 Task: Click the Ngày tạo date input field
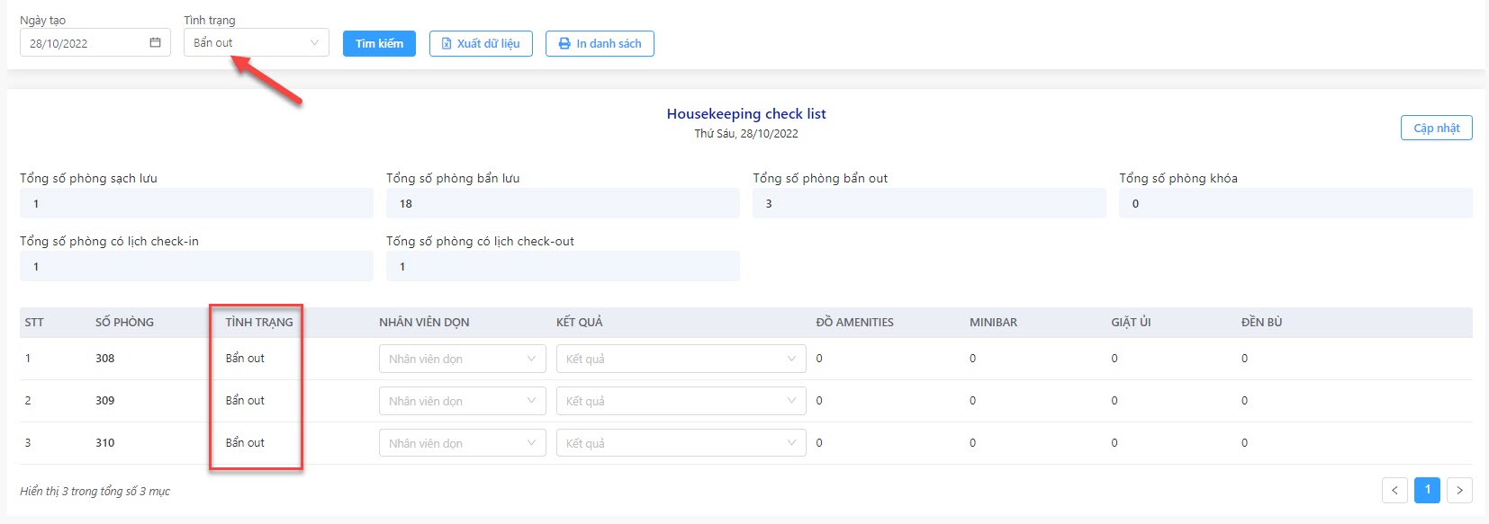(x=95, y=42)
